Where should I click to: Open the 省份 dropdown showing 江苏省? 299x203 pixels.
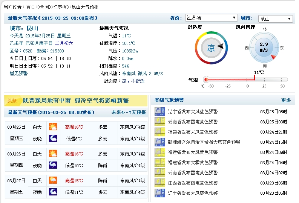pyautogui.click(x=211, y=18)
